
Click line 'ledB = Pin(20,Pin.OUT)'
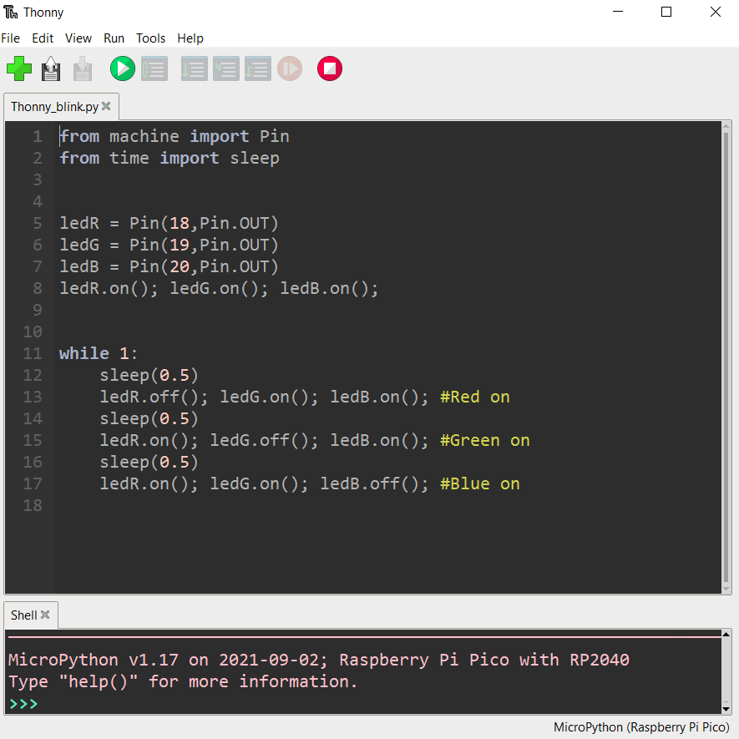click(170, 266)
